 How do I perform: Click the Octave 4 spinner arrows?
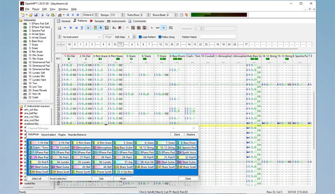96,15
